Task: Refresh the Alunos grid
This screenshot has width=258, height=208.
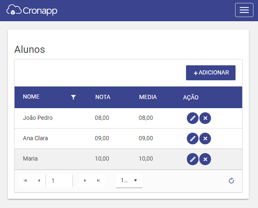Action: [x=231, y=181]
